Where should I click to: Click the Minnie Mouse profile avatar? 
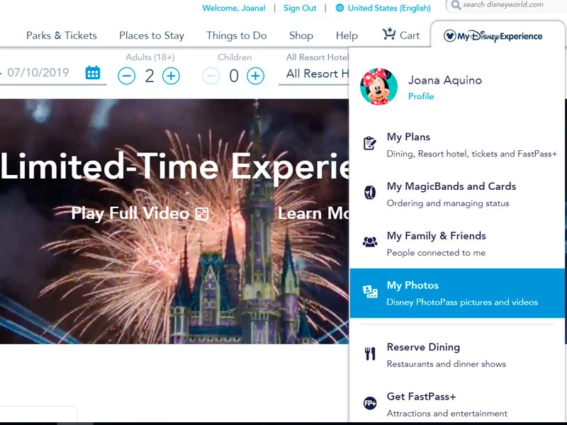378,86
